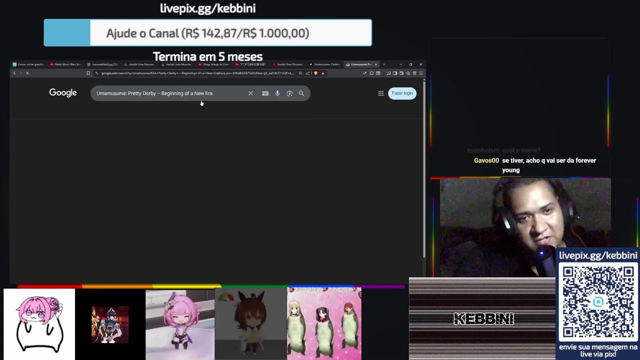The width and height of the screenshot is (640, 360).
Task: Open the Leo AI assistant icon
Action: click(x=408, y=73)
